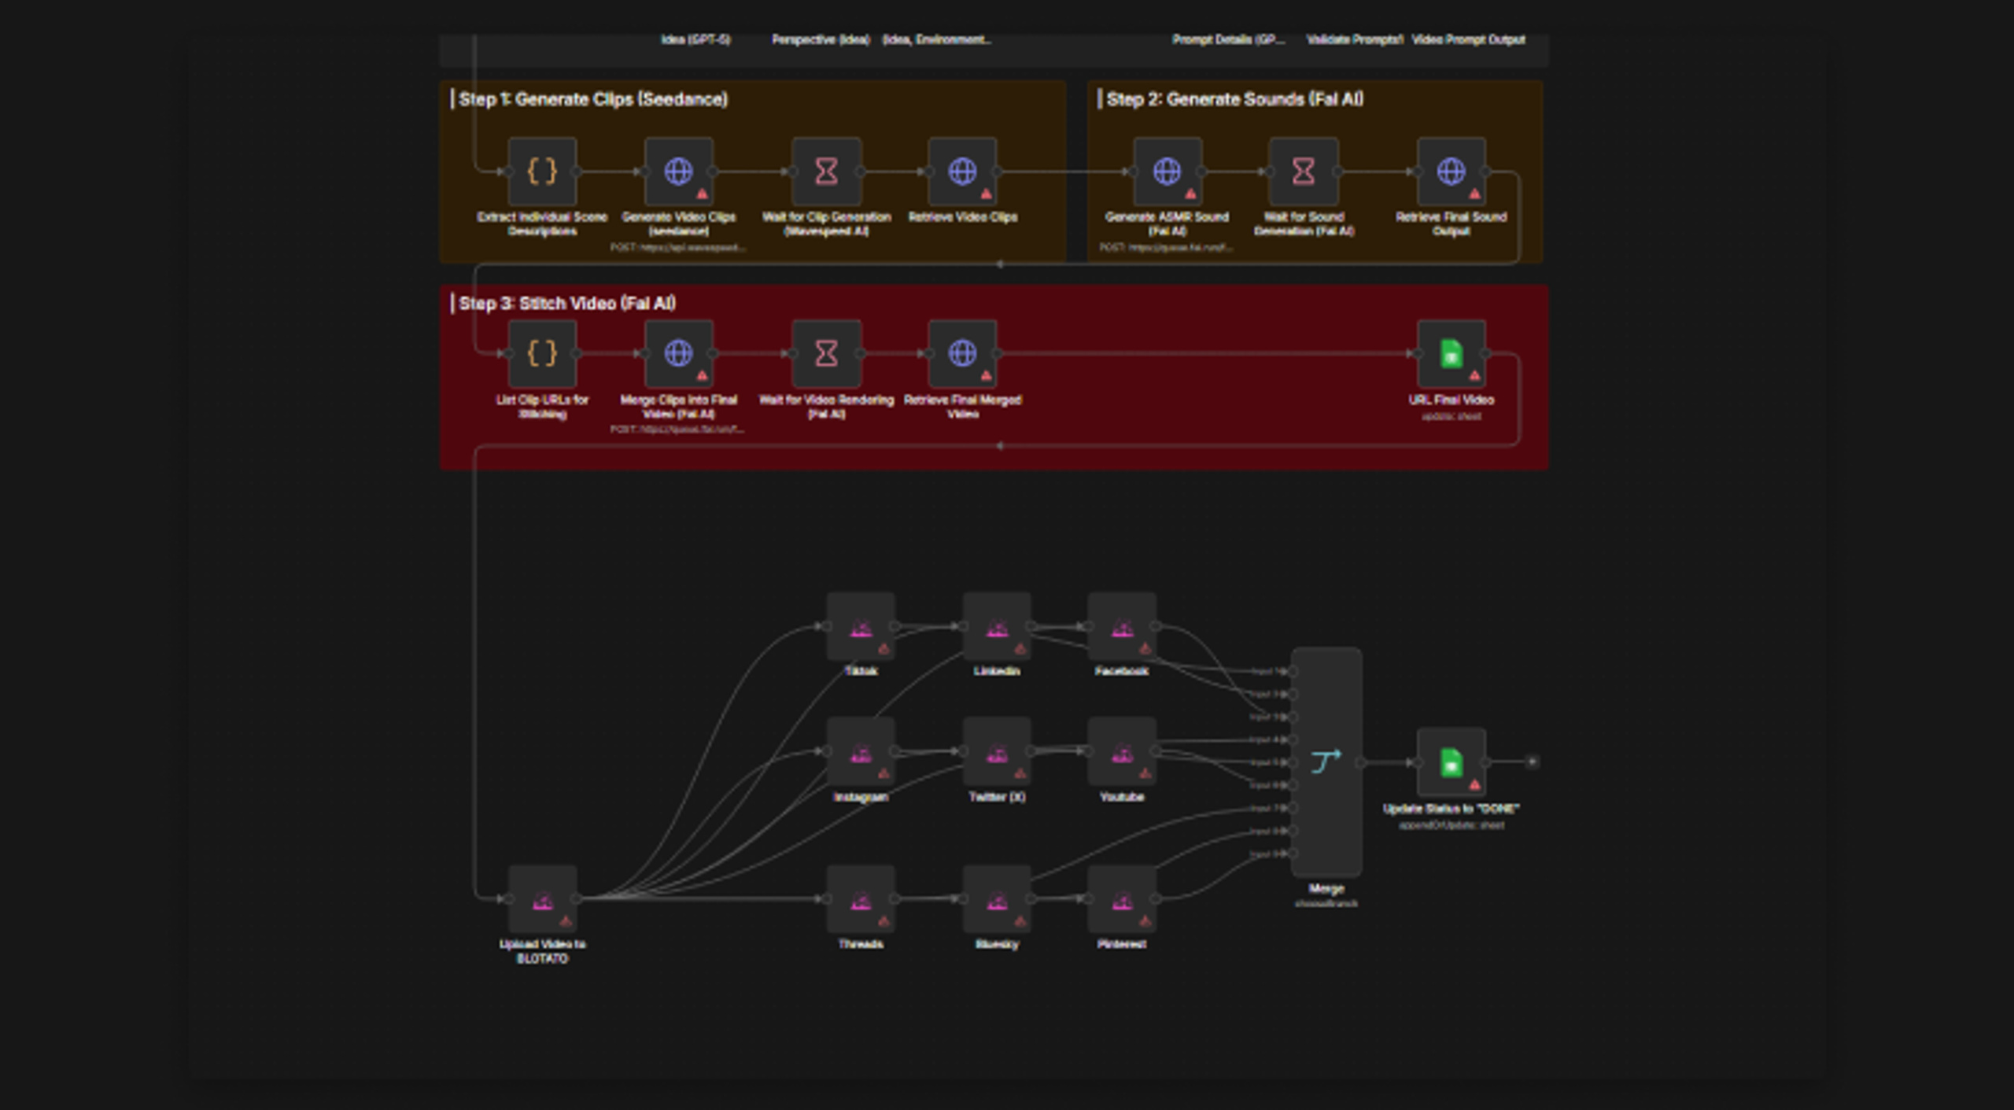The image size is (2014, 1110).
Task: Select the Upload Video to BLOTATO node
Action: tap(542, 900)
